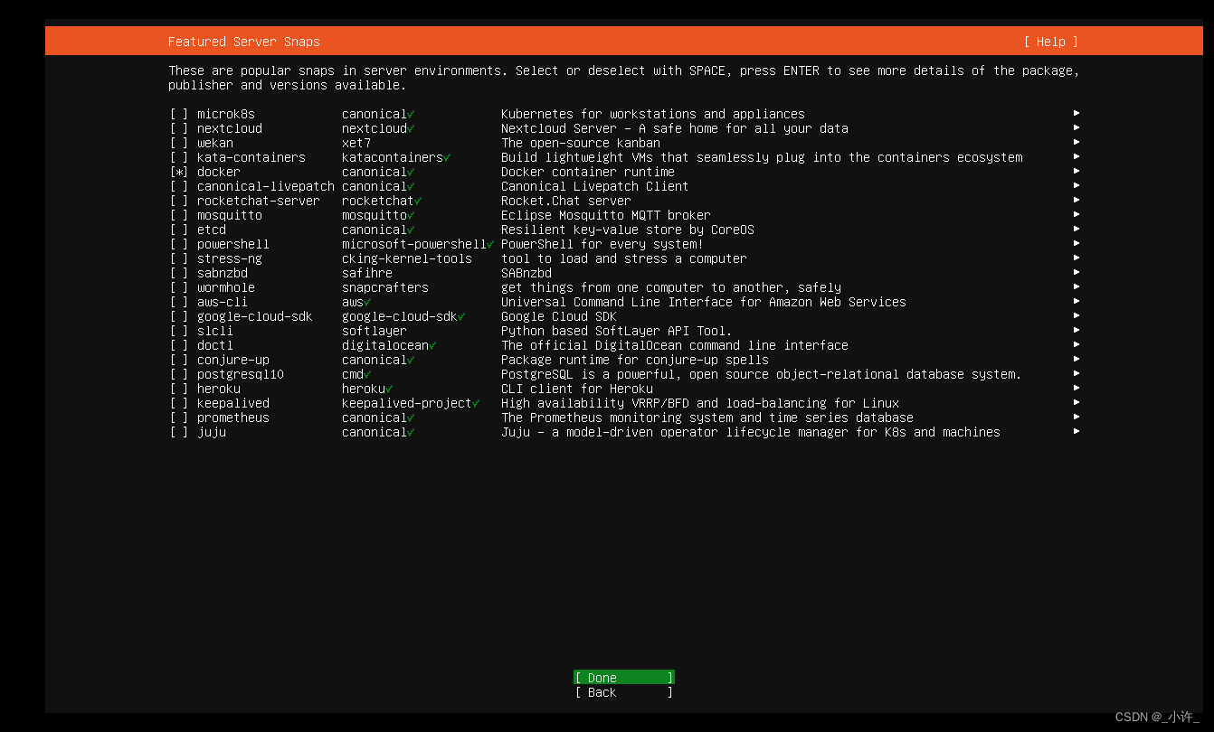Confirm snap selection with Done
1214x732 pixels.
click(x=624, y=678)
